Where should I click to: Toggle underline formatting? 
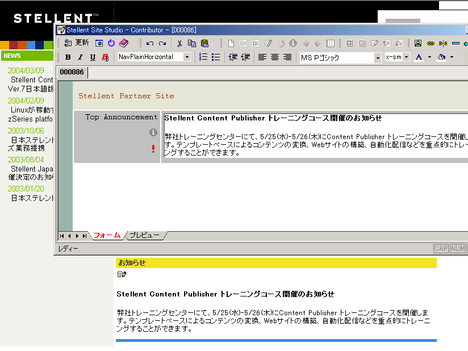[93, 57]
